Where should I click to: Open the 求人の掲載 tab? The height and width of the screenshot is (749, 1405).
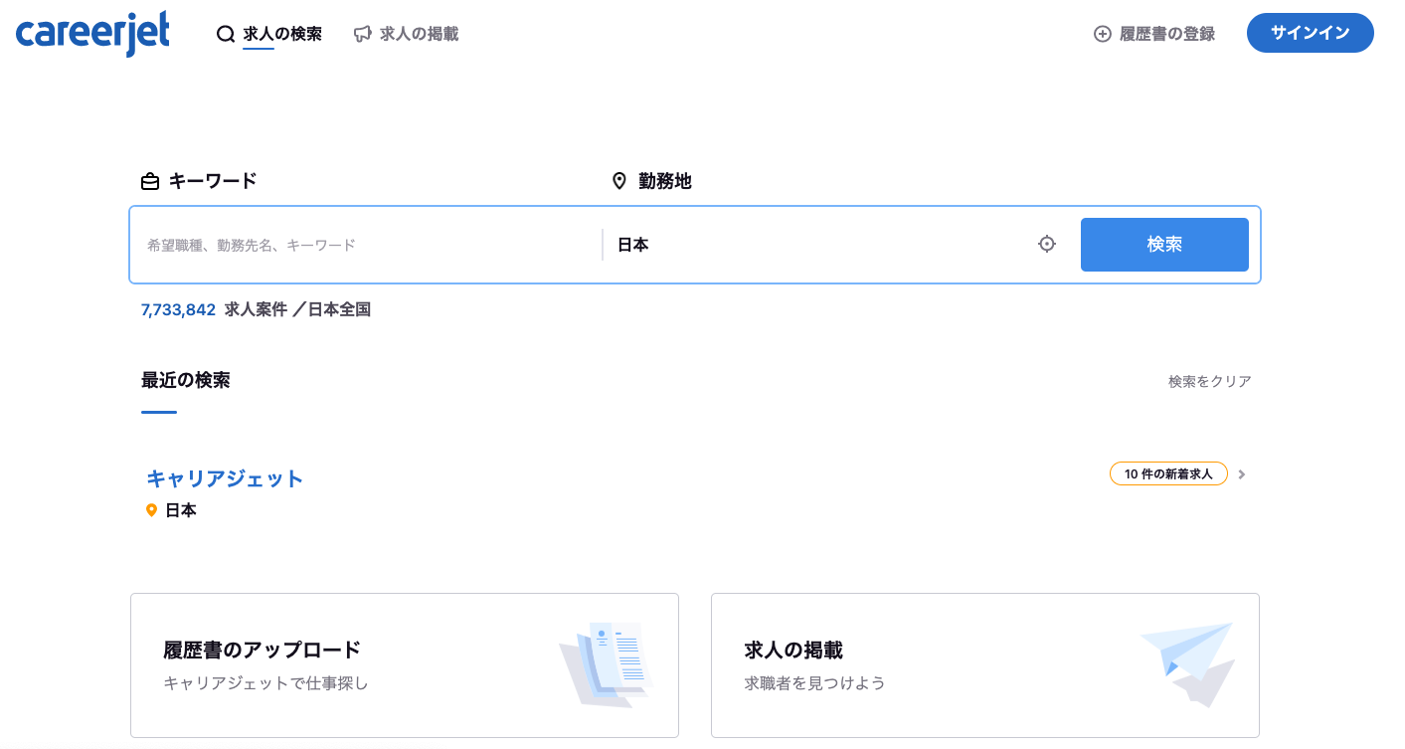tap(419, 34)
